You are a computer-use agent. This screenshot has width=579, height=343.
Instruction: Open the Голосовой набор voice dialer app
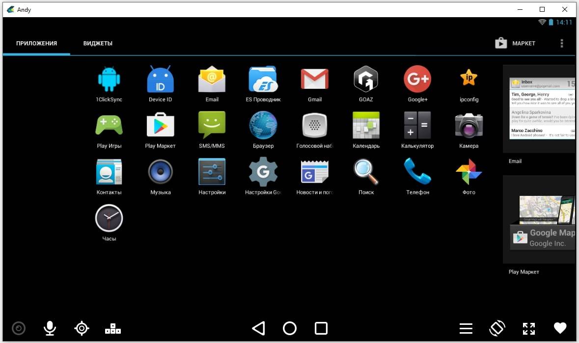coord(315,126)
